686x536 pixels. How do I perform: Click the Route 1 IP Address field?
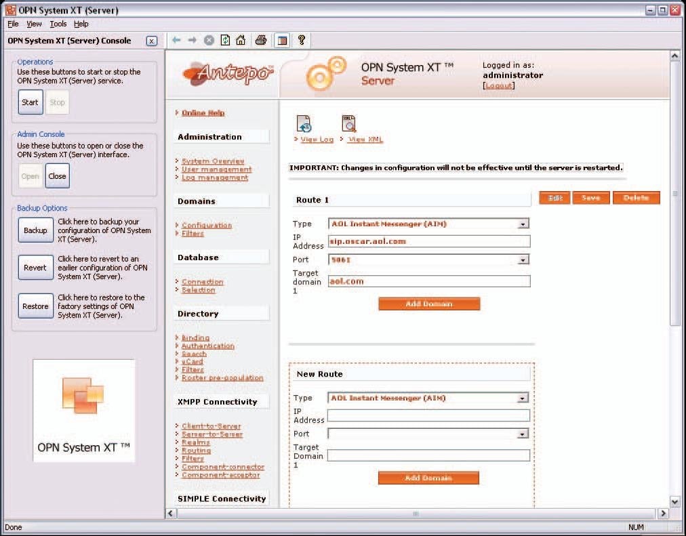pos(429,241)
